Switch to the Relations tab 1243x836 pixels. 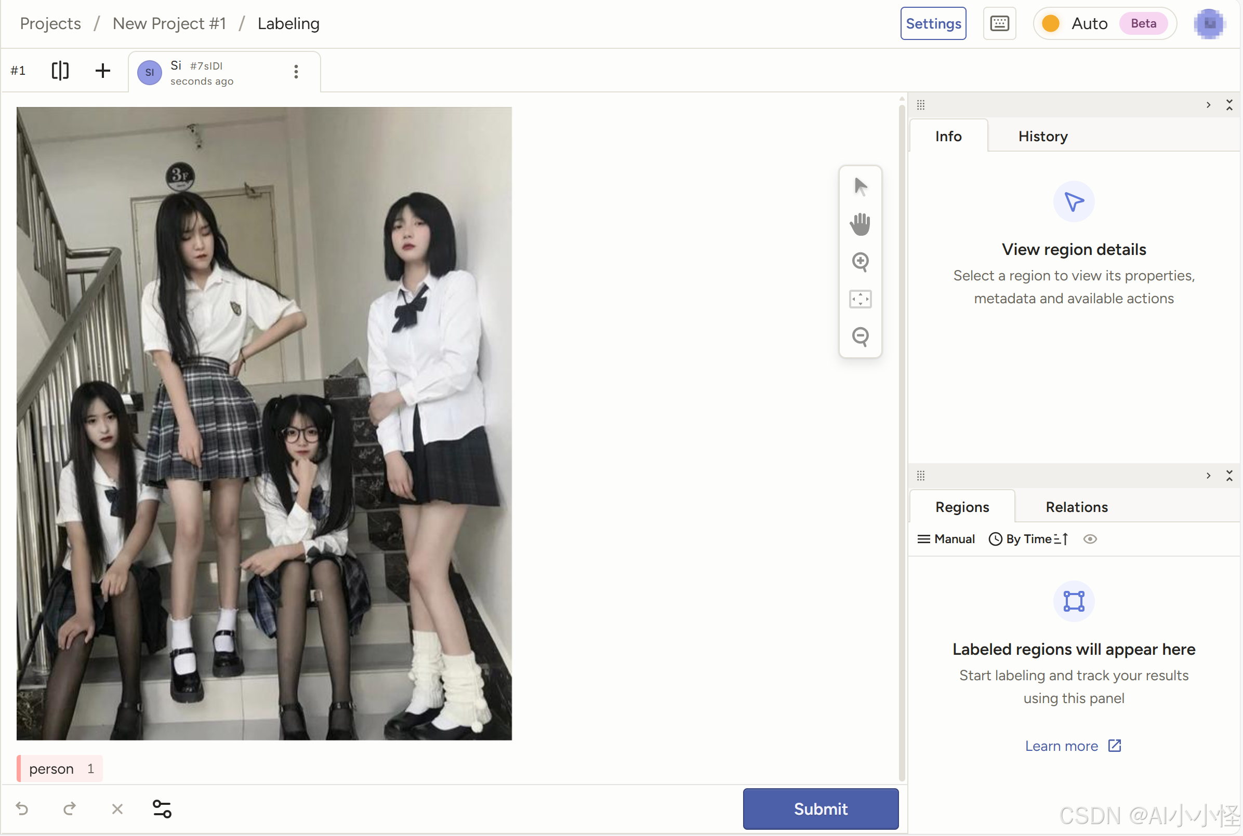pos(1076,507)
